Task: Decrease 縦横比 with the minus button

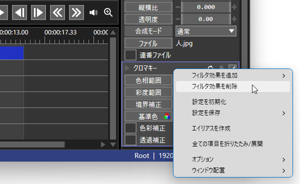Action: tap(177, 7)
